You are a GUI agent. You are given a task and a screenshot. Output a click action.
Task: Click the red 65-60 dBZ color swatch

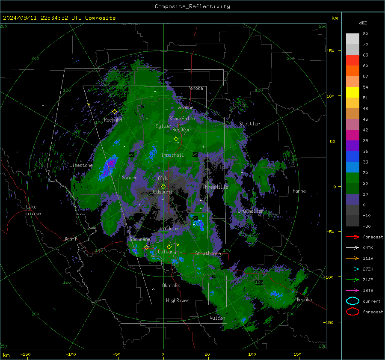point(352,60)
